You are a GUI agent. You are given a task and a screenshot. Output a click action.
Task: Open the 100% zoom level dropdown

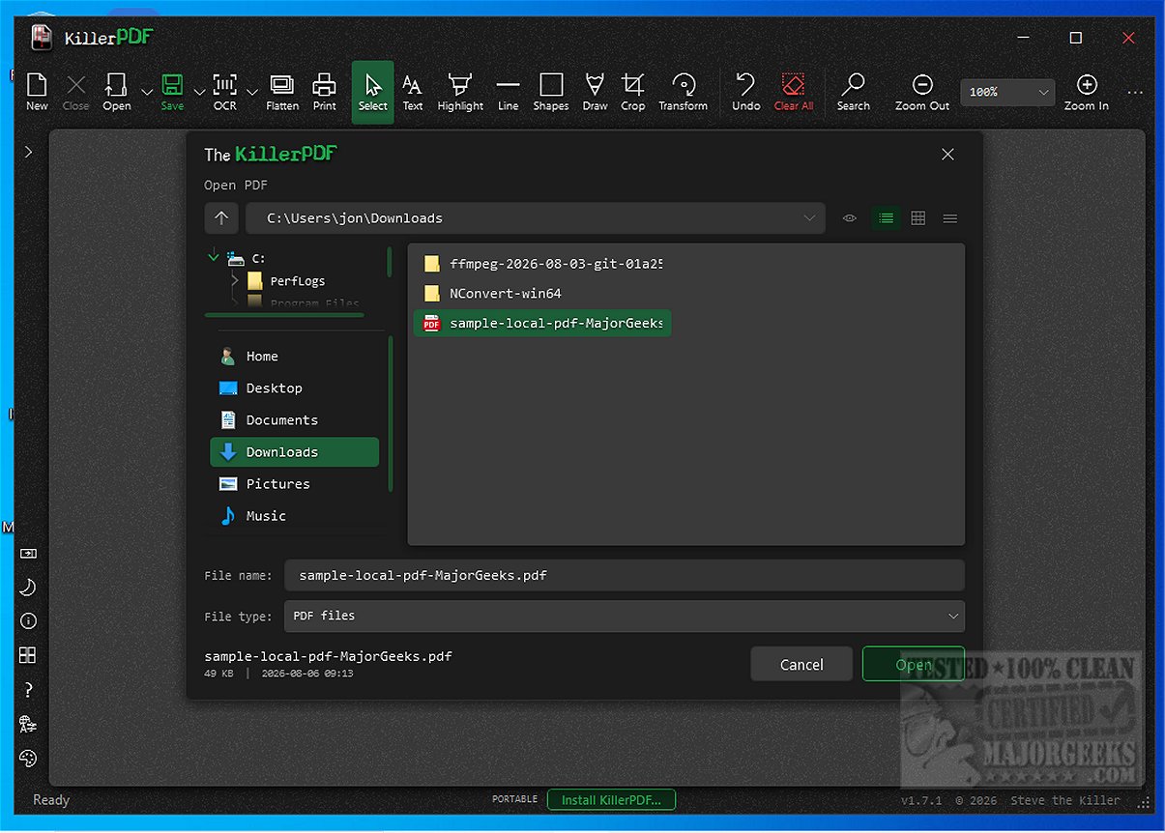(x=1007, y=92)
